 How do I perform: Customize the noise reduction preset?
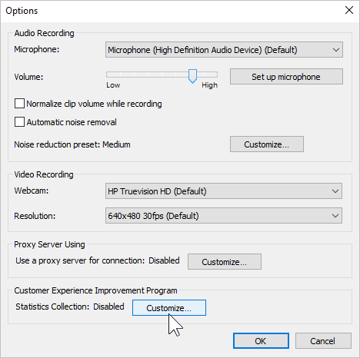coord(267,144)
